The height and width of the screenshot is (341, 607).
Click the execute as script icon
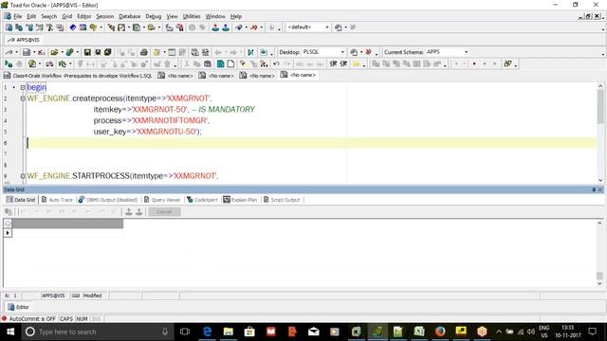pos(32,64)
